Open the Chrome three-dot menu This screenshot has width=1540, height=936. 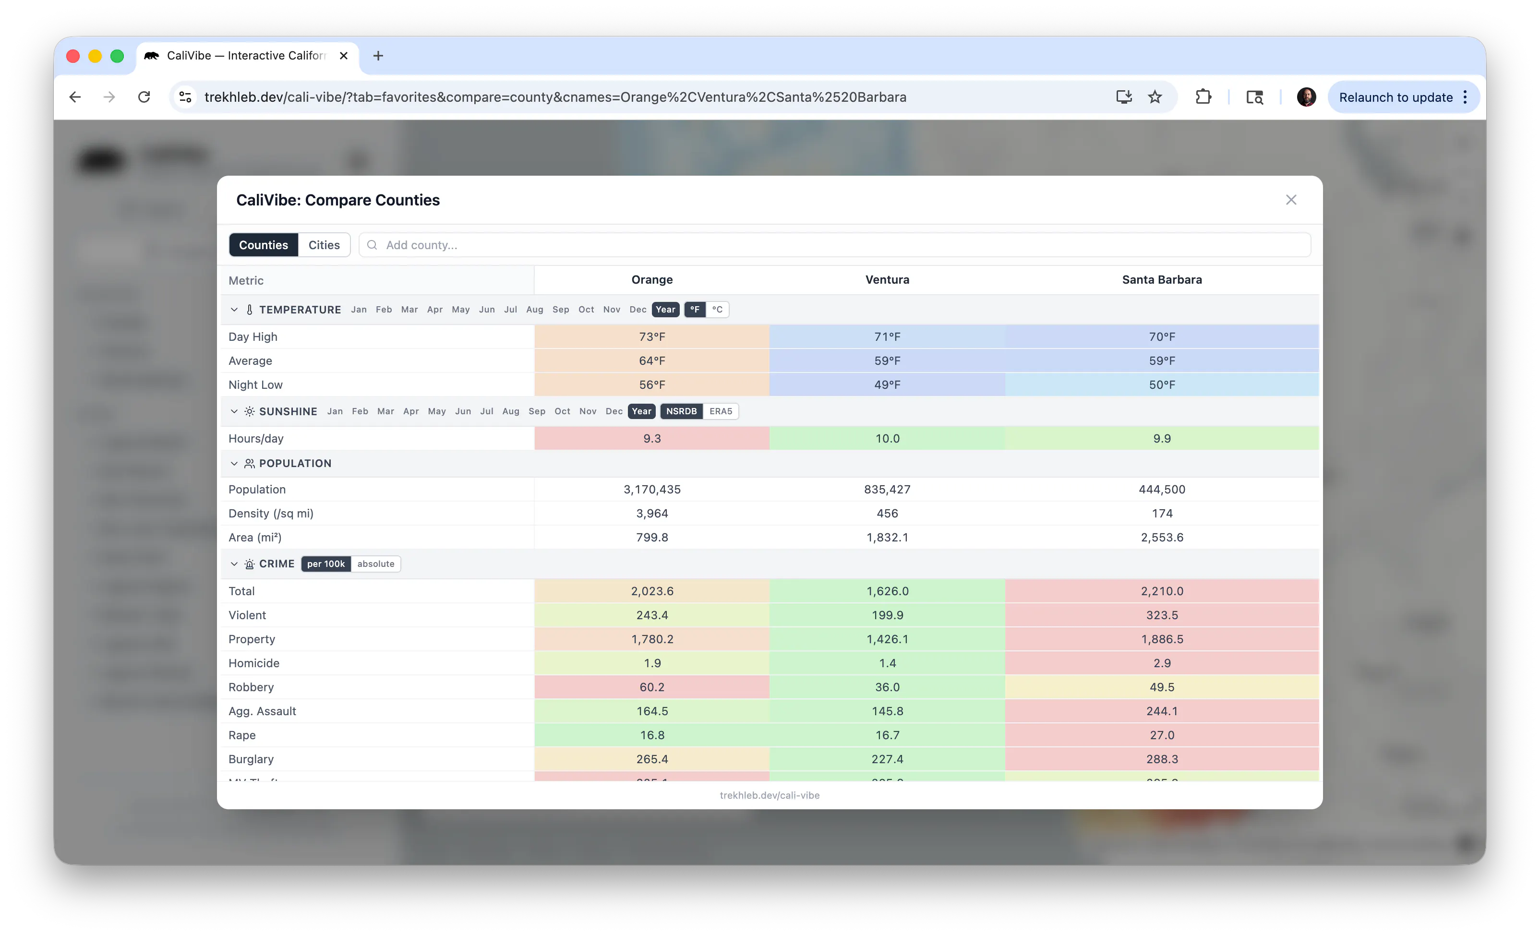[x=1466, y=97]
